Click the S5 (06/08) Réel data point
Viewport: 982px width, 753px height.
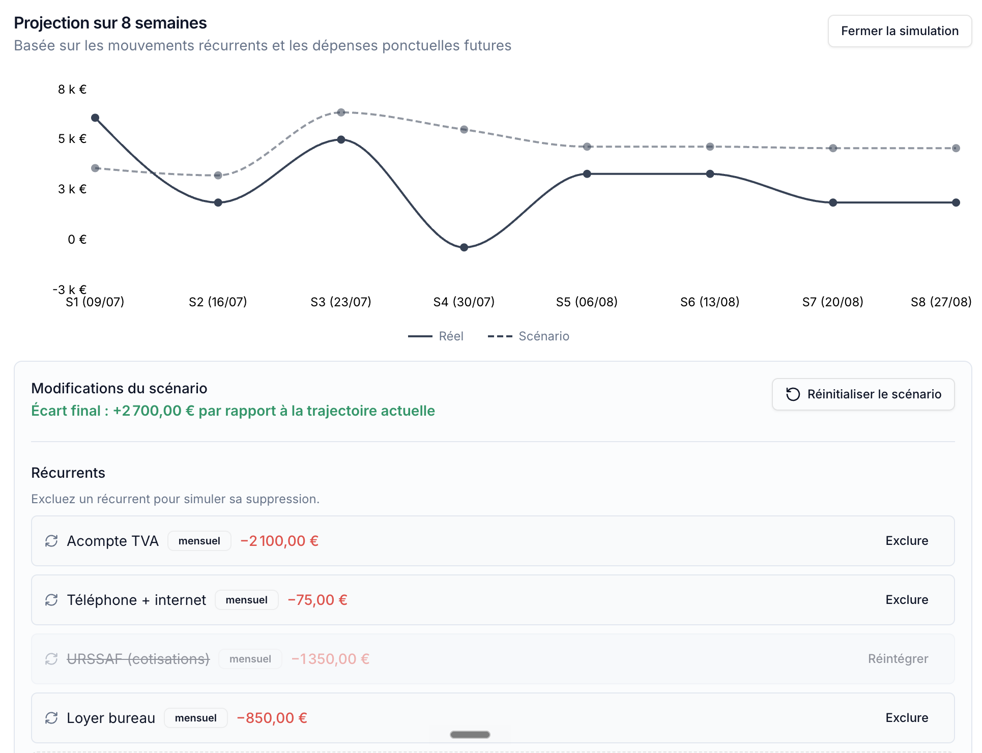pos(587,174)
